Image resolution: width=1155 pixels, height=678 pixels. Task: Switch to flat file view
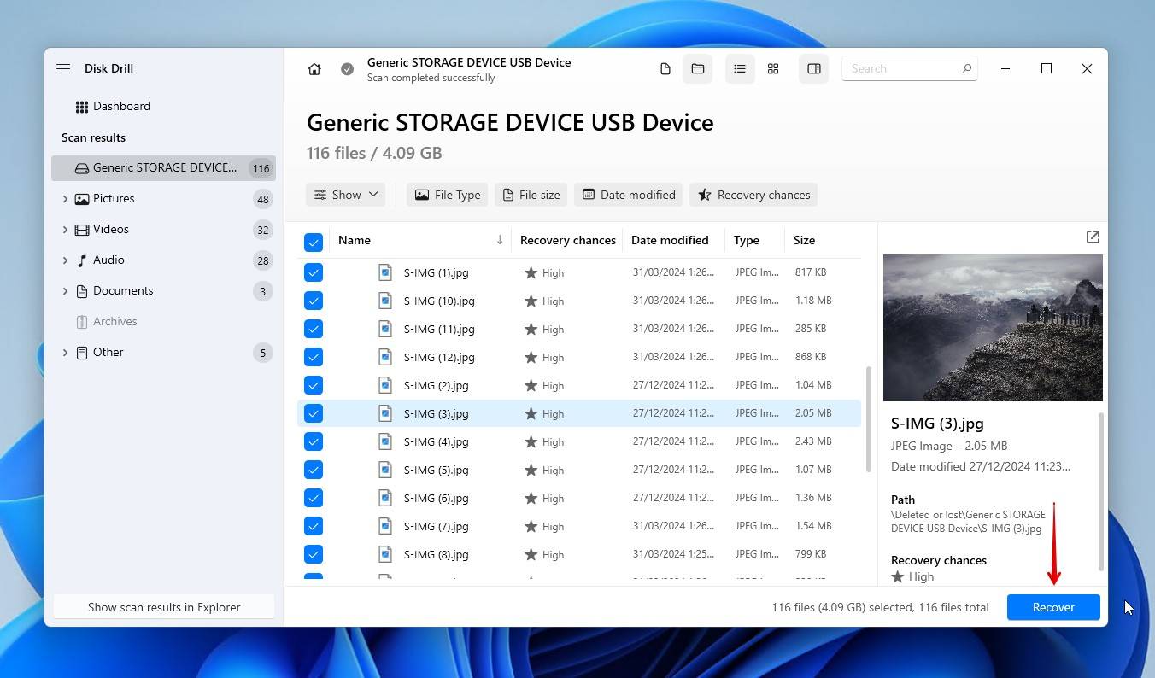pos(665,68)
